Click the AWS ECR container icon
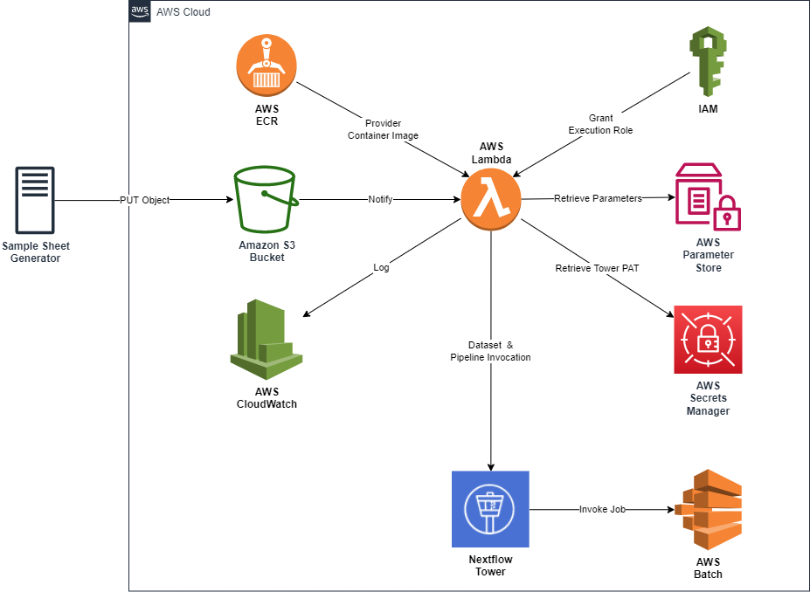This screenshot has width=810, height=592. 267,65
